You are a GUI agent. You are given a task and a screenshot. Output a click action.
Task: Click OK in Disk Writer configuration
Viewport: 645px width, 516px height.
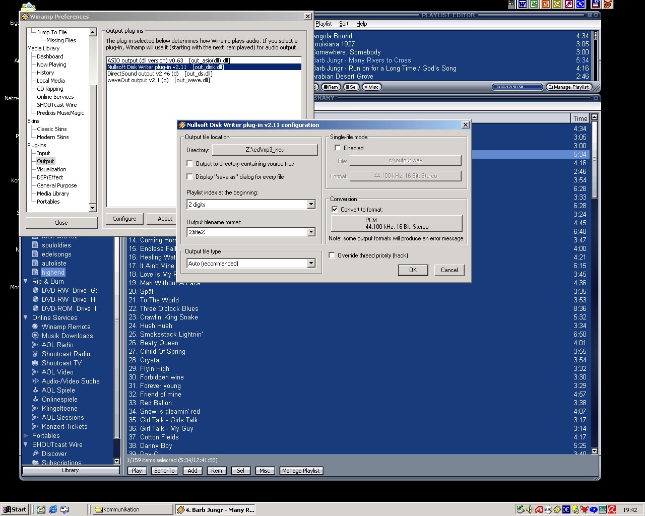point(413,270)
